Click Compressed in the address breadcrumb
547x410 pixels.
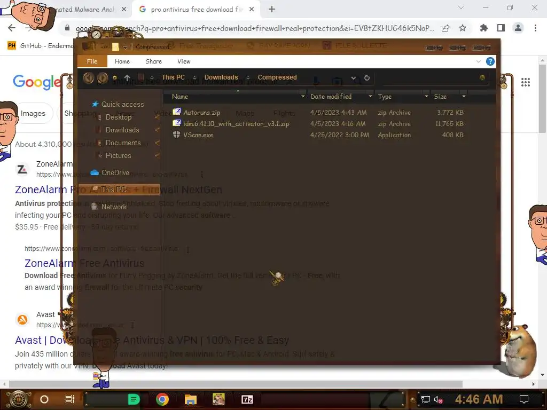coord(277,77)
